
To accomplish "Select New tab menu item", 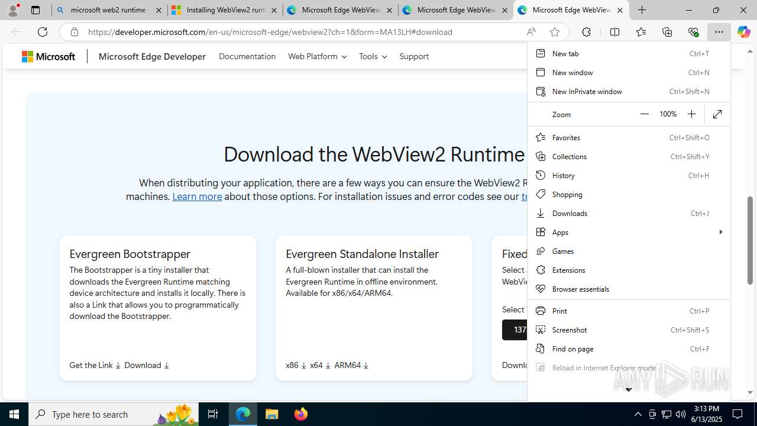I will pyautogui.click(x=629, y=53).
